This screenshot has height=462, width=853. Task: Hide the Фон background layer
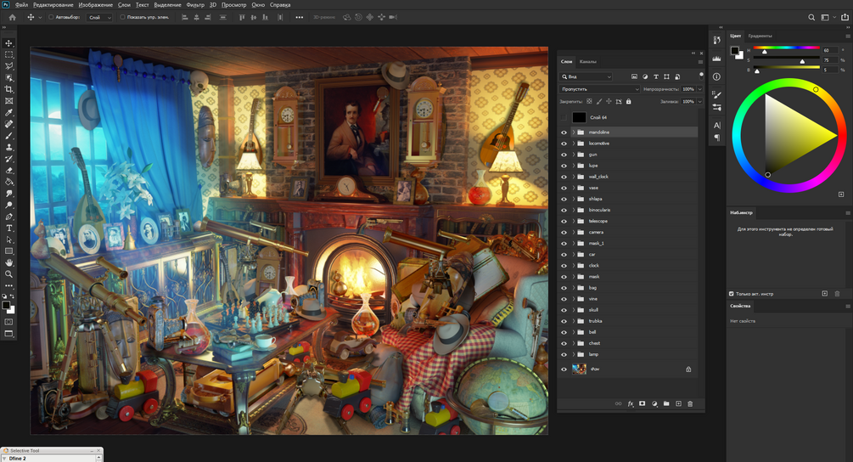(564, 369)
